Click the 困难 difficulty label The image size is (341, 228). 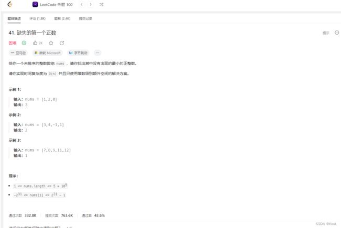click(x=13, y=43)
